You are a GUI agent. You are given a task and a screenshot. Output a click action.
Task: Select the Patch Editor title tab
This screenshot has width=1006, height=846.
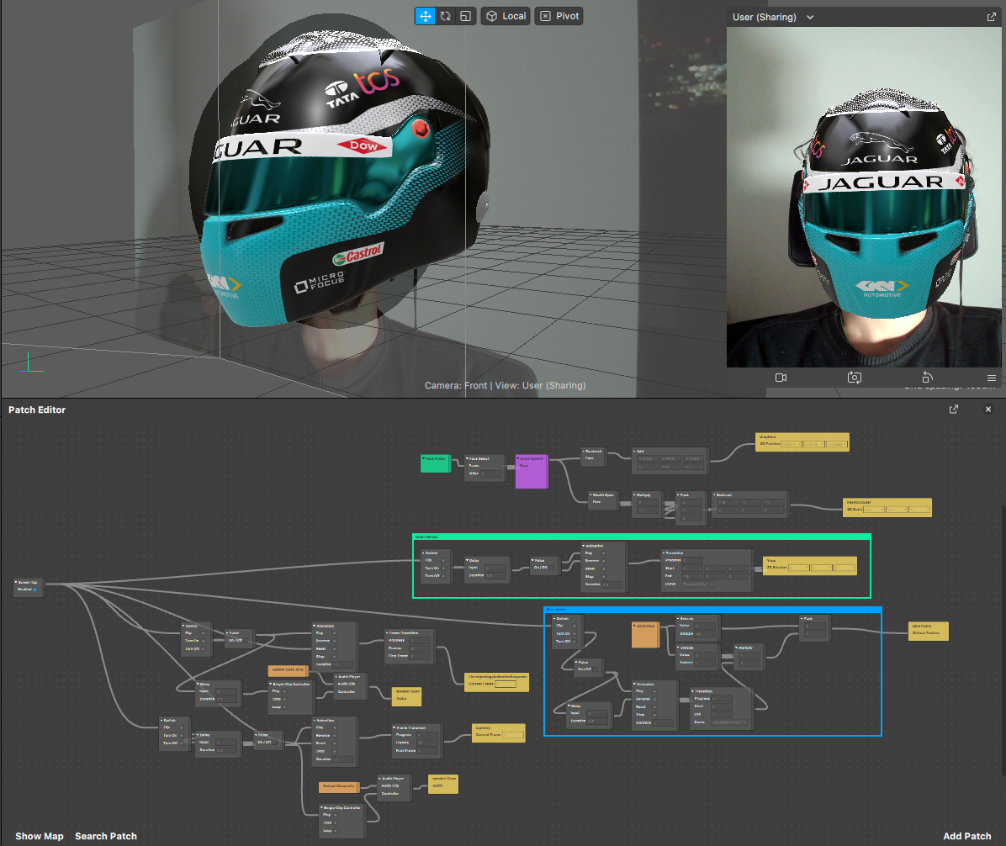click(36, 410)
